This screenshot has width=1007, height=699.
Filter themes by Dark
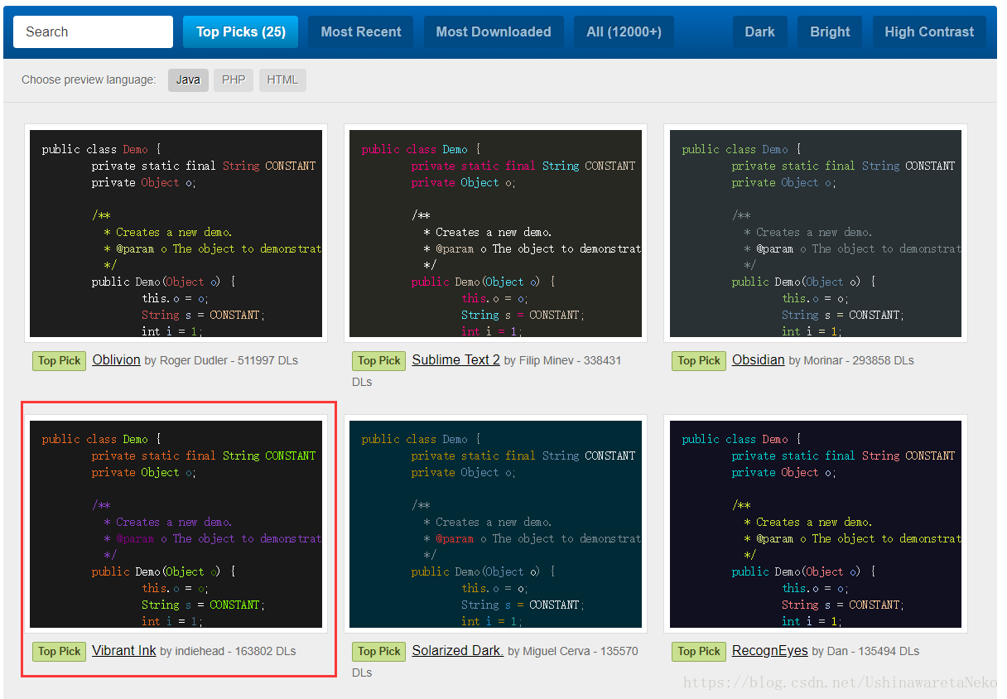coord(759,31)
